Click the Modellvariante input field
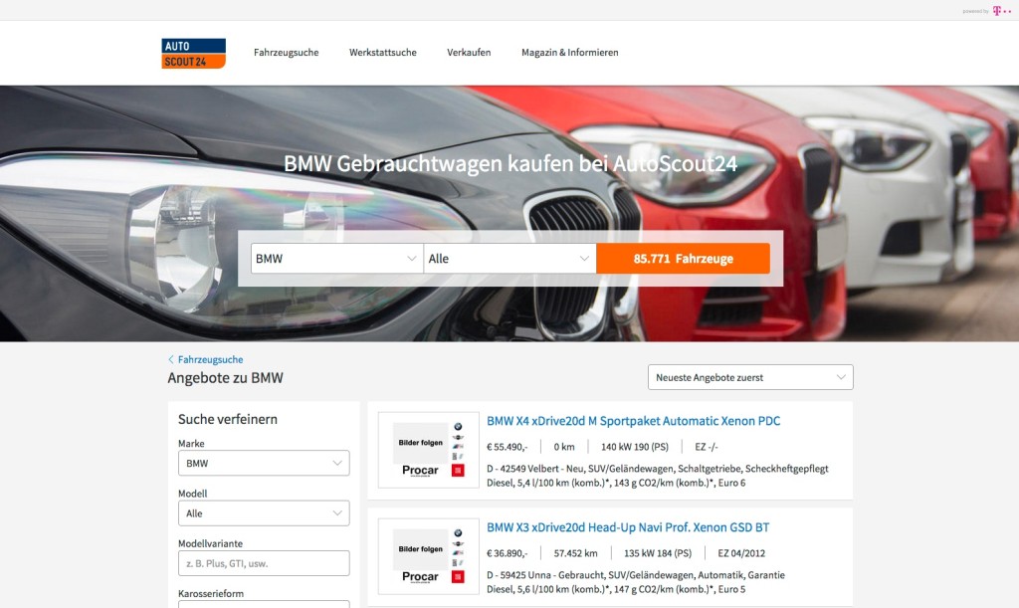This screenshot has width=1019, height=608. [x=264, y=563]
